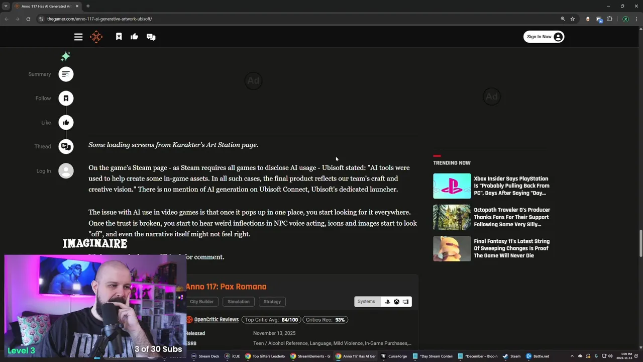
Task: Click the Strategy genre tag
Action: pos(272,302)
